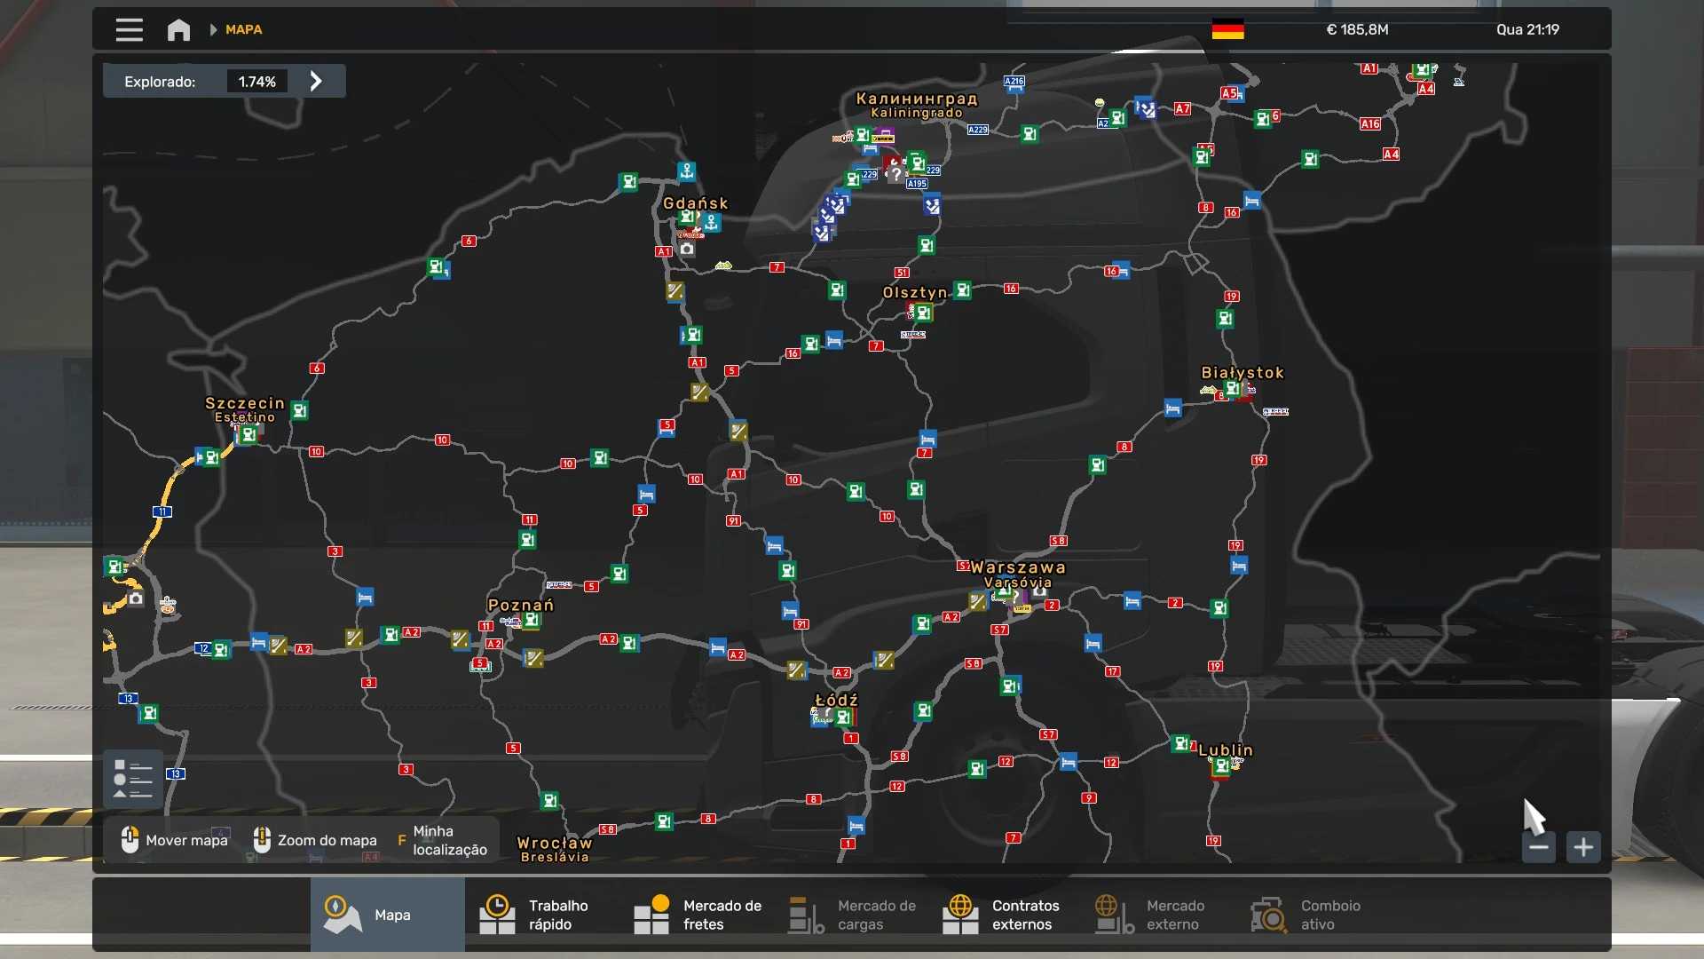The height and width of the screenshot is (959, 1704).
Task: Click harbor anchor icon above Gdańsk
Action: click(x=686, y=170)
